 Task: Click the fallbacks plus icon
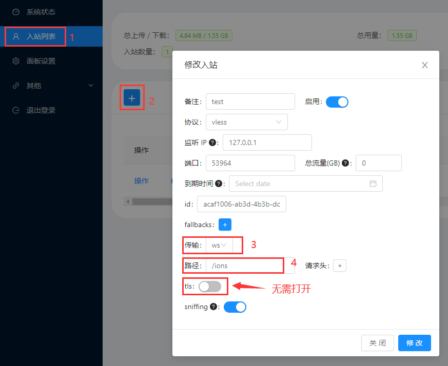pyautogui.click(x=225, y=225)
